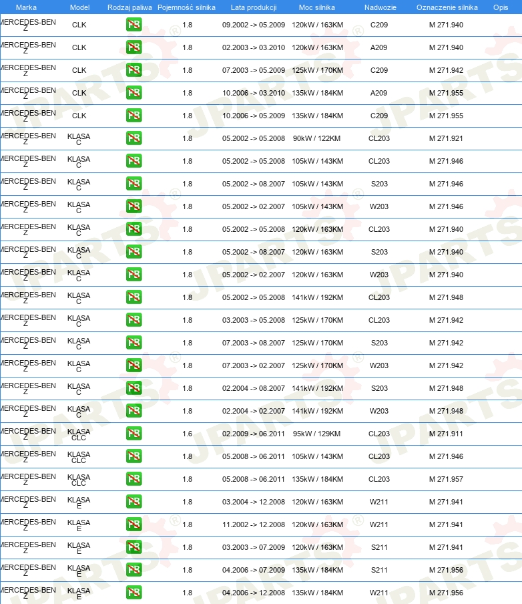The width and height of the screenshot is (522, 604).
Task: Select the fuel icon for the CLK A209 184KM row
Action: point(134,93)
